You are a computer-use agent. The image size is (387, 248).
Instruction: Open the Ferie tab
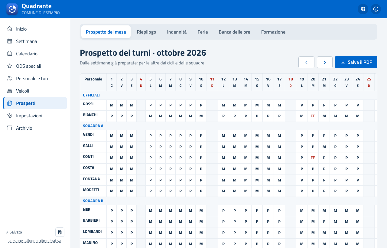pos(203,32)
